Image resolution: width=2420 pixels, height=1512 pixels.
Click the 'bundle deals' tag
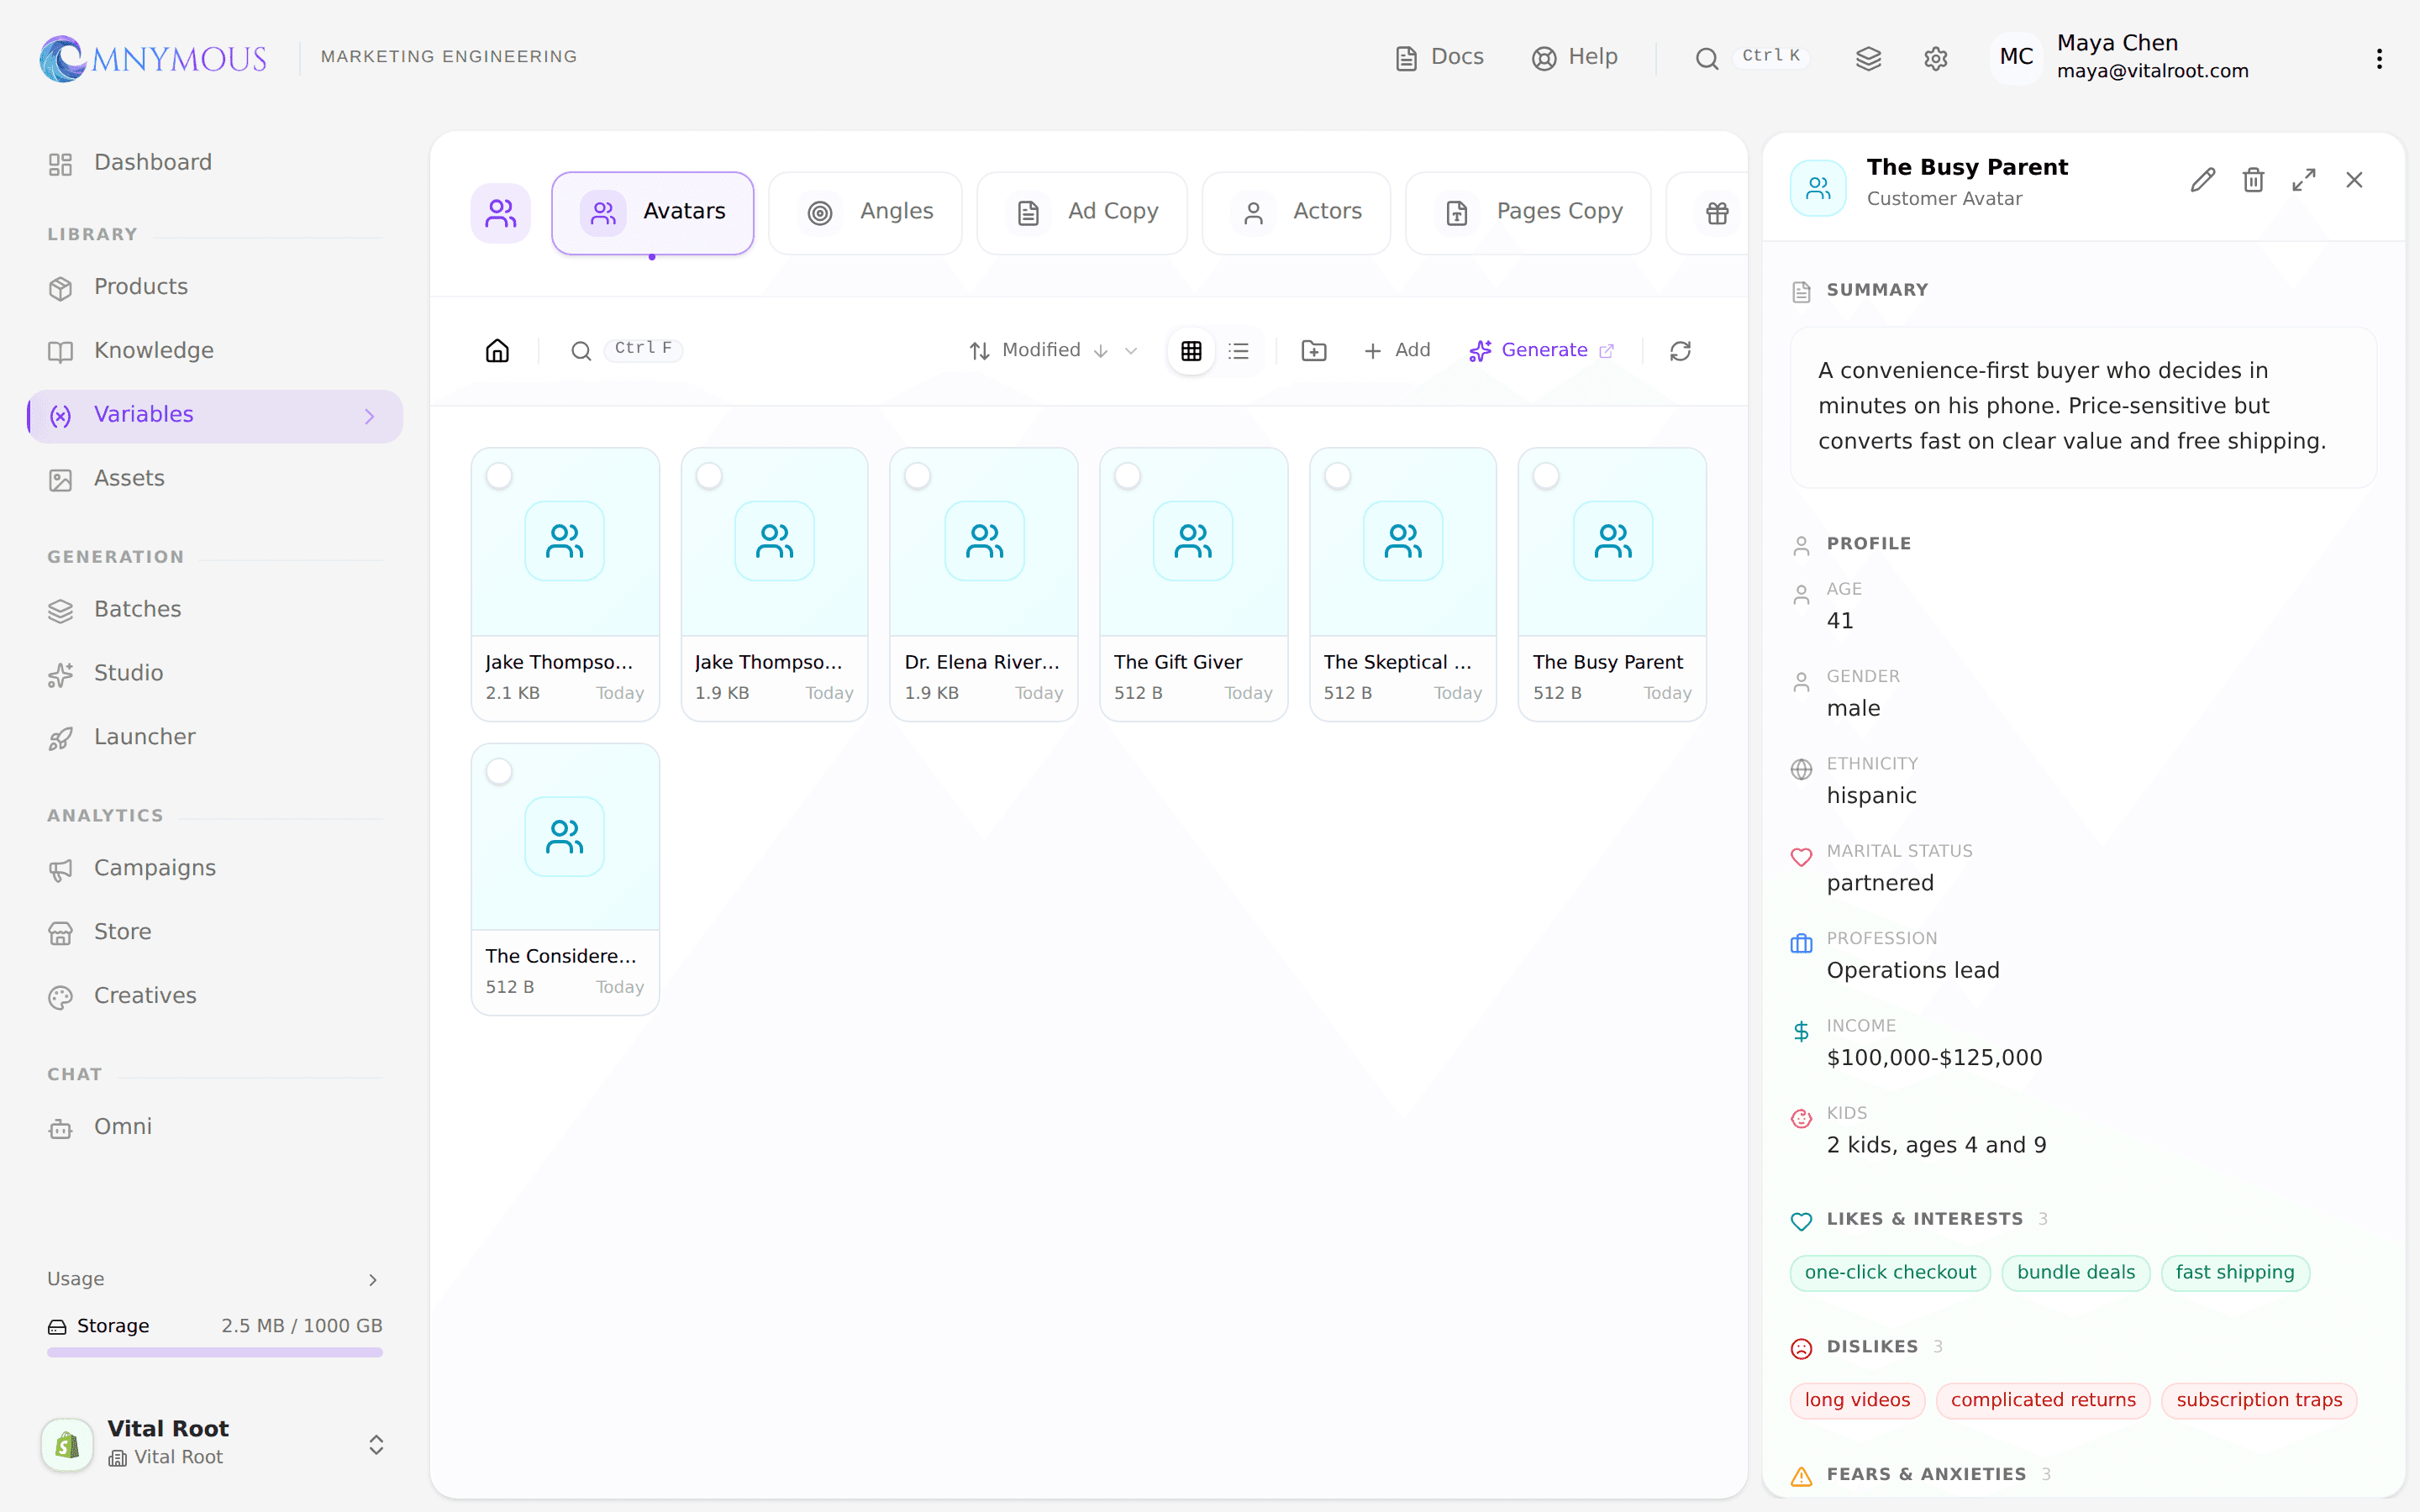click(x=2076, y=1273)
